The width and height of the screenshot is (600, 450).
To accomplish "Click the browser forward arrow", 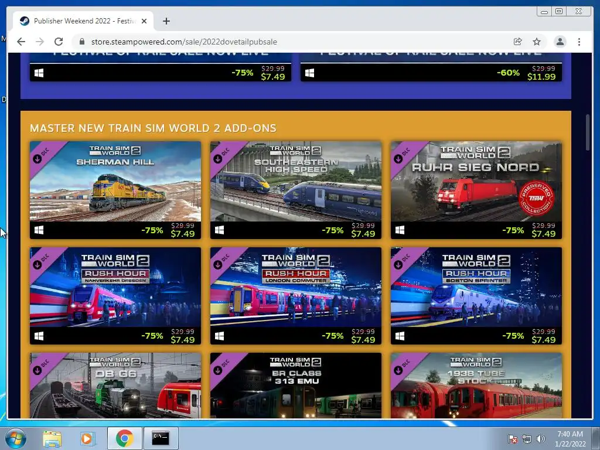I will 40,42.
